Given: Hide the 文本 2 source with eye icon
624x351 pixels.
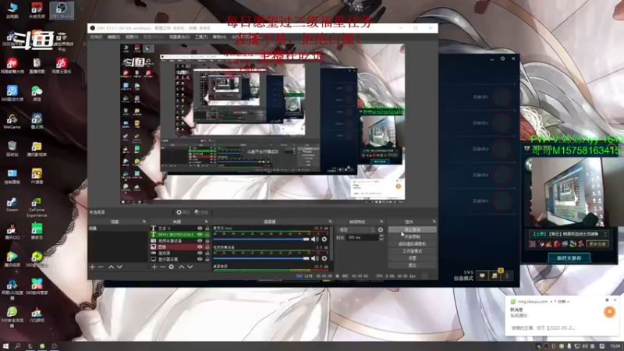Looking at the screenshot, I should point(200,229).
